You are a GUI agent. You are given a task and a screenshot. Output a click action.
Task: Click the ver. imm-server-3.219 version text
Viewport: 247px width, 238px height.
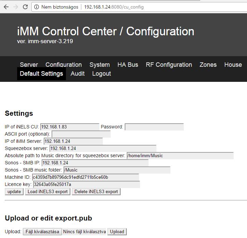(45, 41)
